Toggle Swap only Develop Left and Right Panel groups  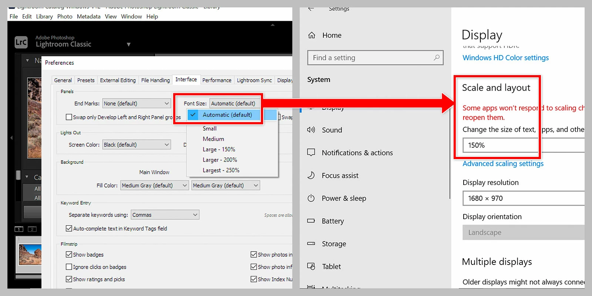pos(69,117)
